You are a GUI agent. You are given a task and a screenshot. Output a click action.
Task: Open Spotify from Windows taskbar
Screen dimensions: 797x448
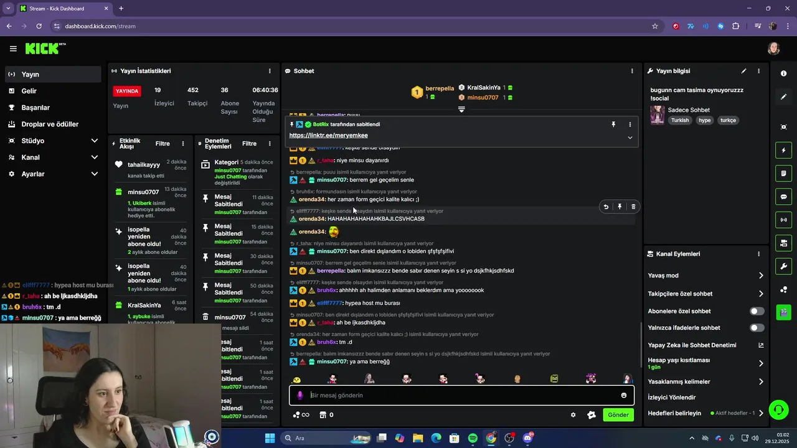pos(473,438)
